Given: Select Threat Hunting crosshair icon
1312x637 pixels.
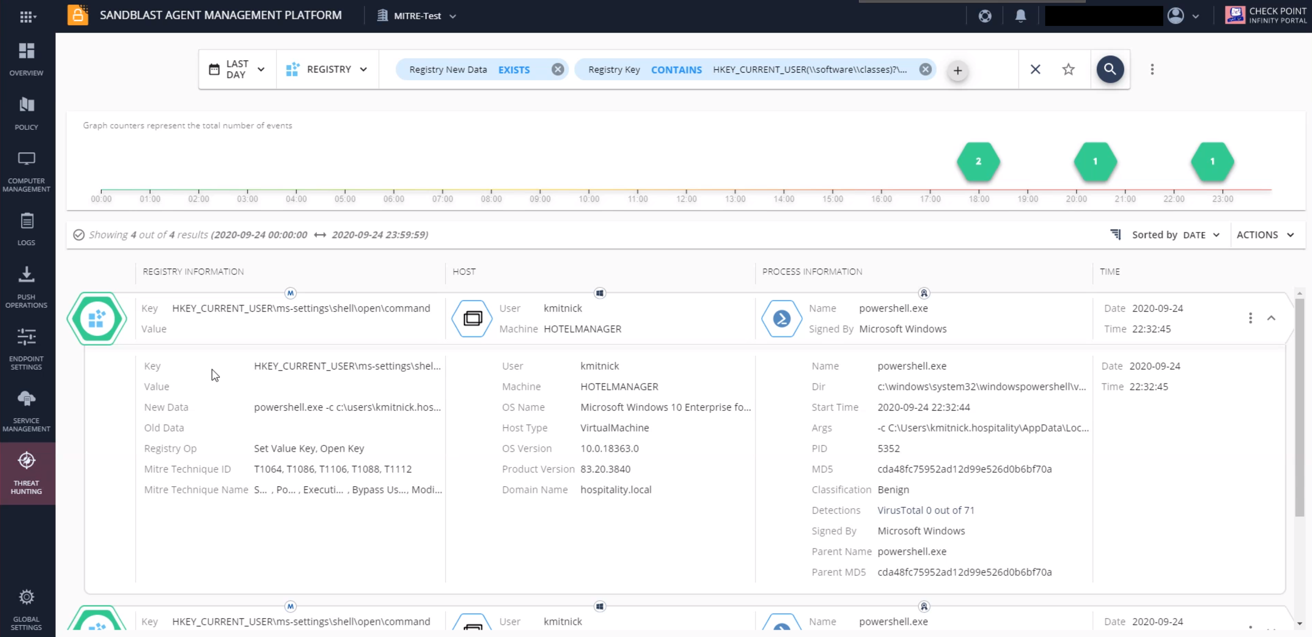Looking at the screenshot, I should pos(26,460).
